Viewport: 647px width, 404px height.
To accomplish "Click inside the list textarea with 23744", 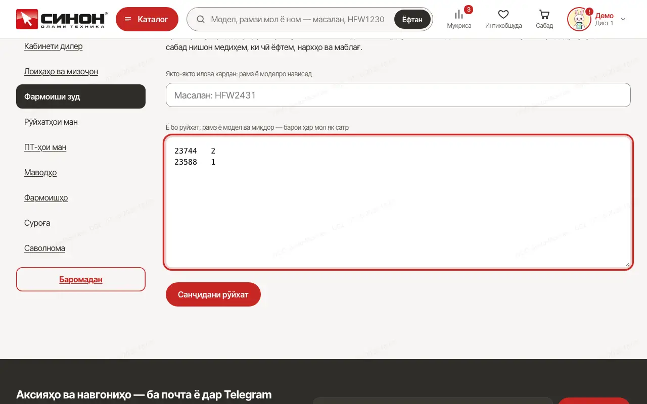I will 398,202.
